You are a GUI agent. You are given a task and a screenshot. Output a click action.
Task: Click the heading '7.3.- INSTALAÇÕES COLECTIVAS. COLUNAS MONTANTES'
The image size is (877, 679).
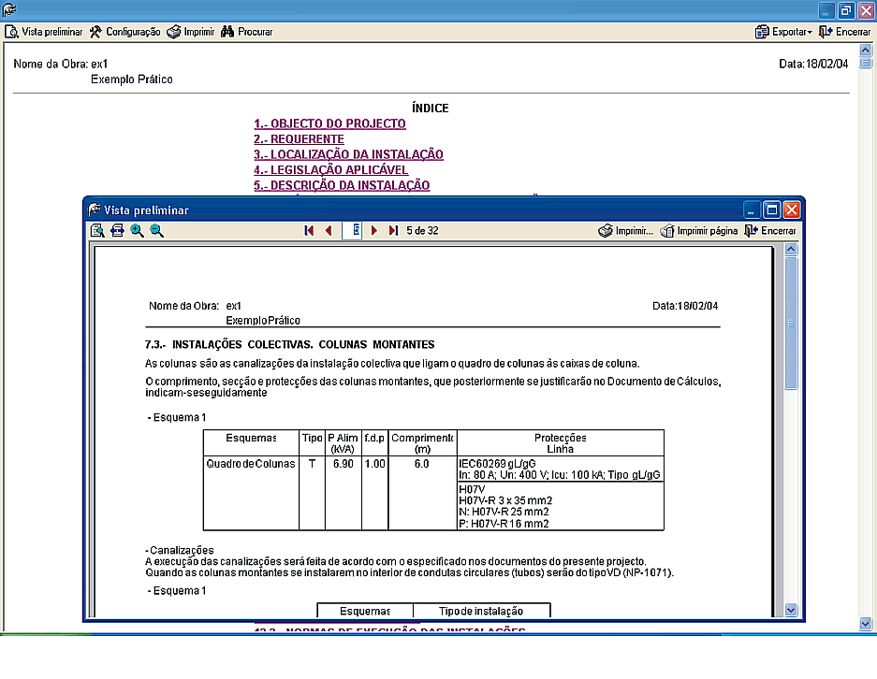pos(290,345)
